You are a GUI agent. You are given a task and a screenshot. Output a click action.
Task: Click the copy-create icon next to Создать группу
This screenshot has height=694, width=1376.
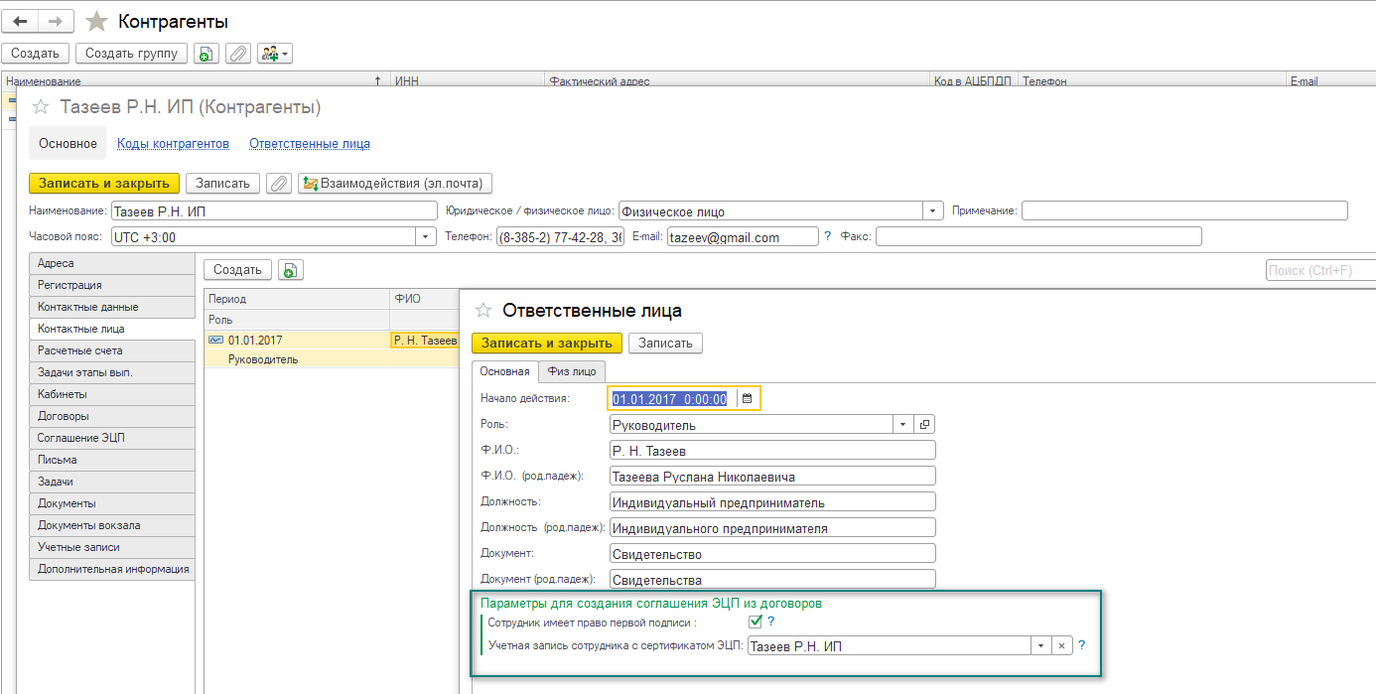tap(205, 54)
